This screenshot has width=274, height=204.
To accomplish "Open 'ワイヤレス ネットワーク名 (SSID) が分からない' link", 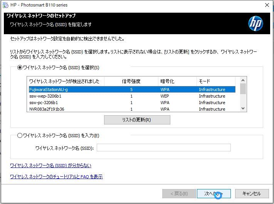I will point(50,165).
